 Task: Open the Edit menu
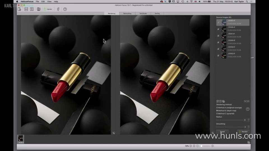pyautogui.click(x=43, y=2)
